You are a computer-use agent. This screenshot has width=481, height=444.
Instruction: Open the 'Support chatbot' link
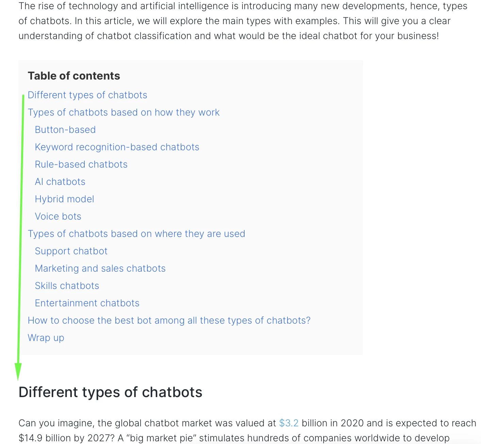71,251
